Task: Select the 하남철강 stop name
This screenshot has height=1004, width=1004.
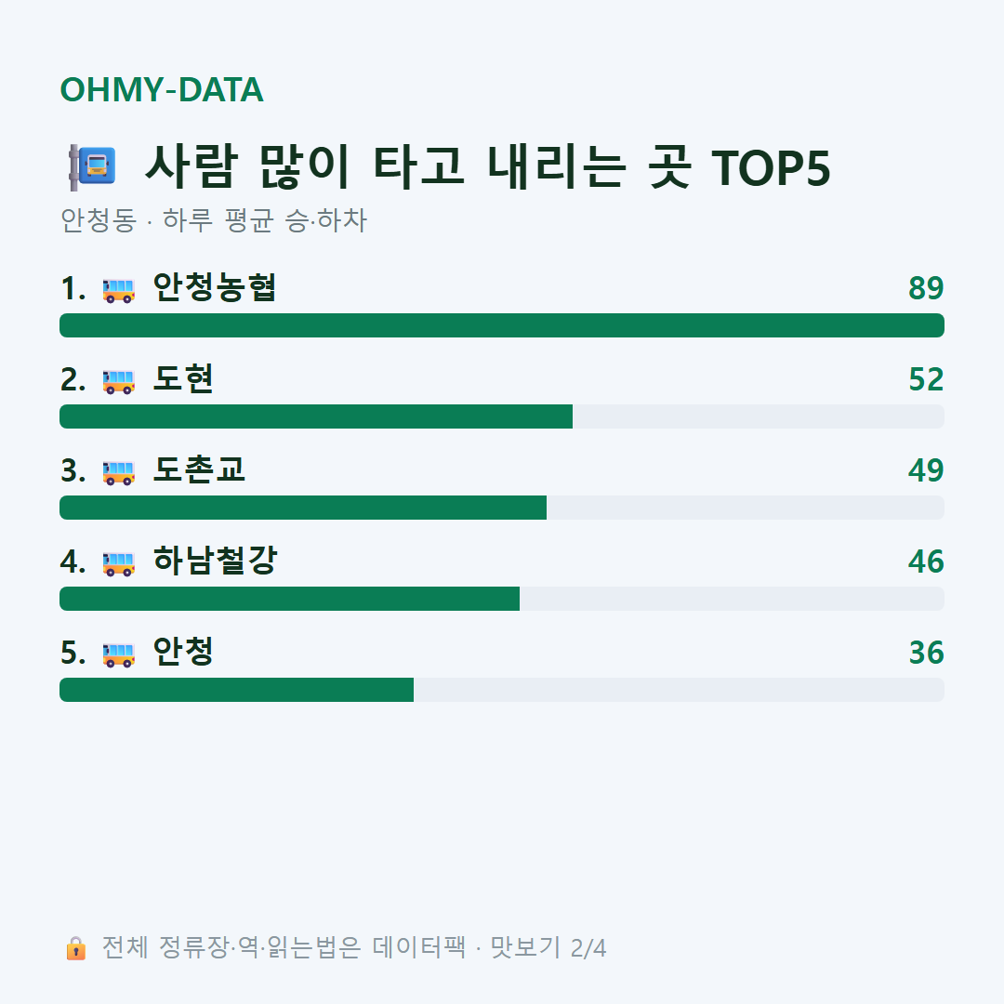Action: click(215, 561)
